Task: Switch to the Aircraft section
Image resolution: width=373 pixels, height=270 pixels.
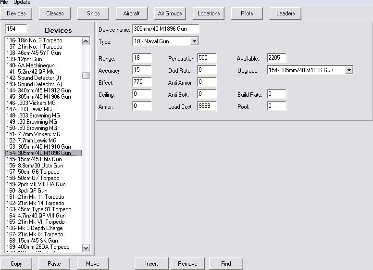Action: click(132, 13)
